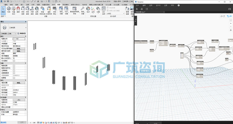Toggle the Sun Path (日光路径) checkbox
Screen dimensions: 233x124
(14, 61)
